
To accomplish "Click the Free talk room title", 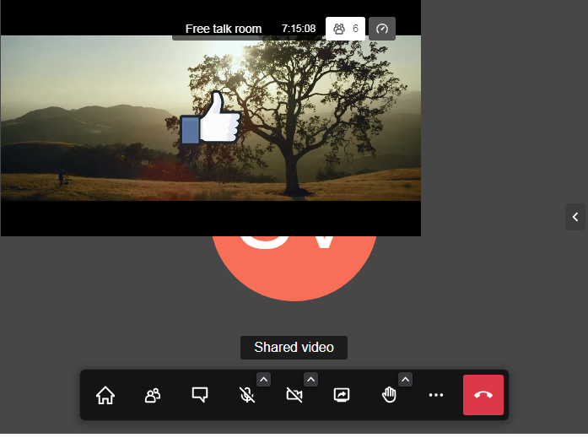I will click(224, 29).
